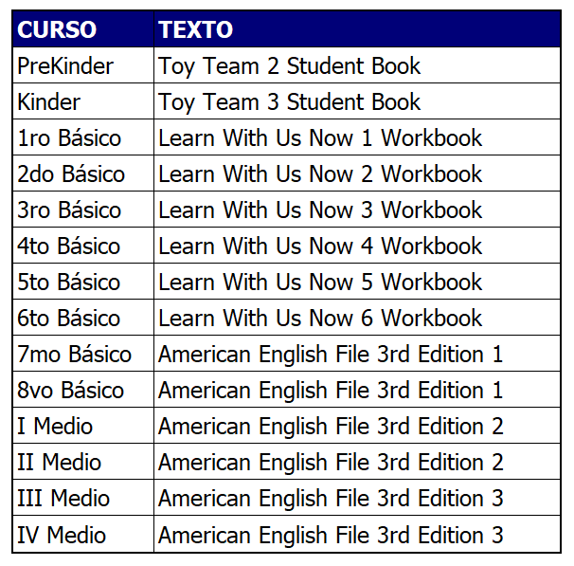
Task: Click Learn With Us Now 5 Workbook
Action: (x=320, y=283)
